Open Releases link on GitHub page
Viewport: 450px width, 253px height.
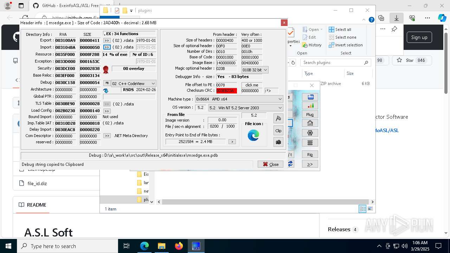coord(339,229)
